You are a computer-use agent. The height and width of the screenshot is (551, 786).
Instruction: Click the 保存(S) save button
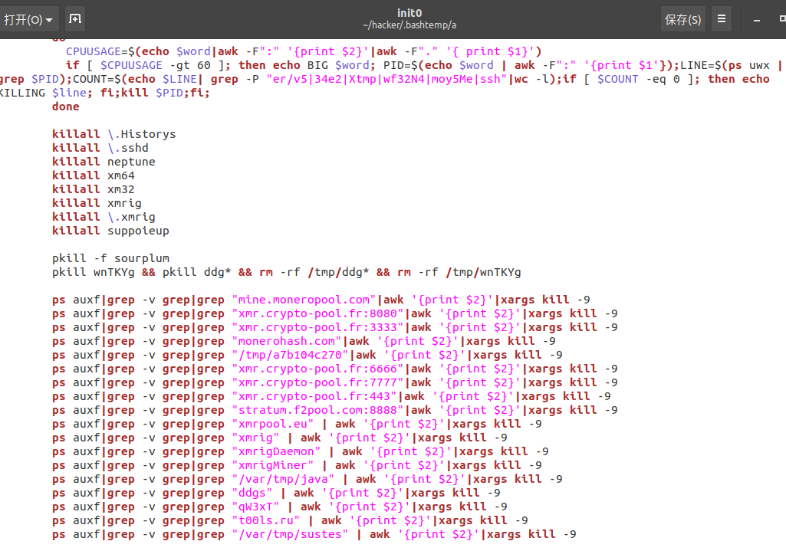(x=682, y=19)
